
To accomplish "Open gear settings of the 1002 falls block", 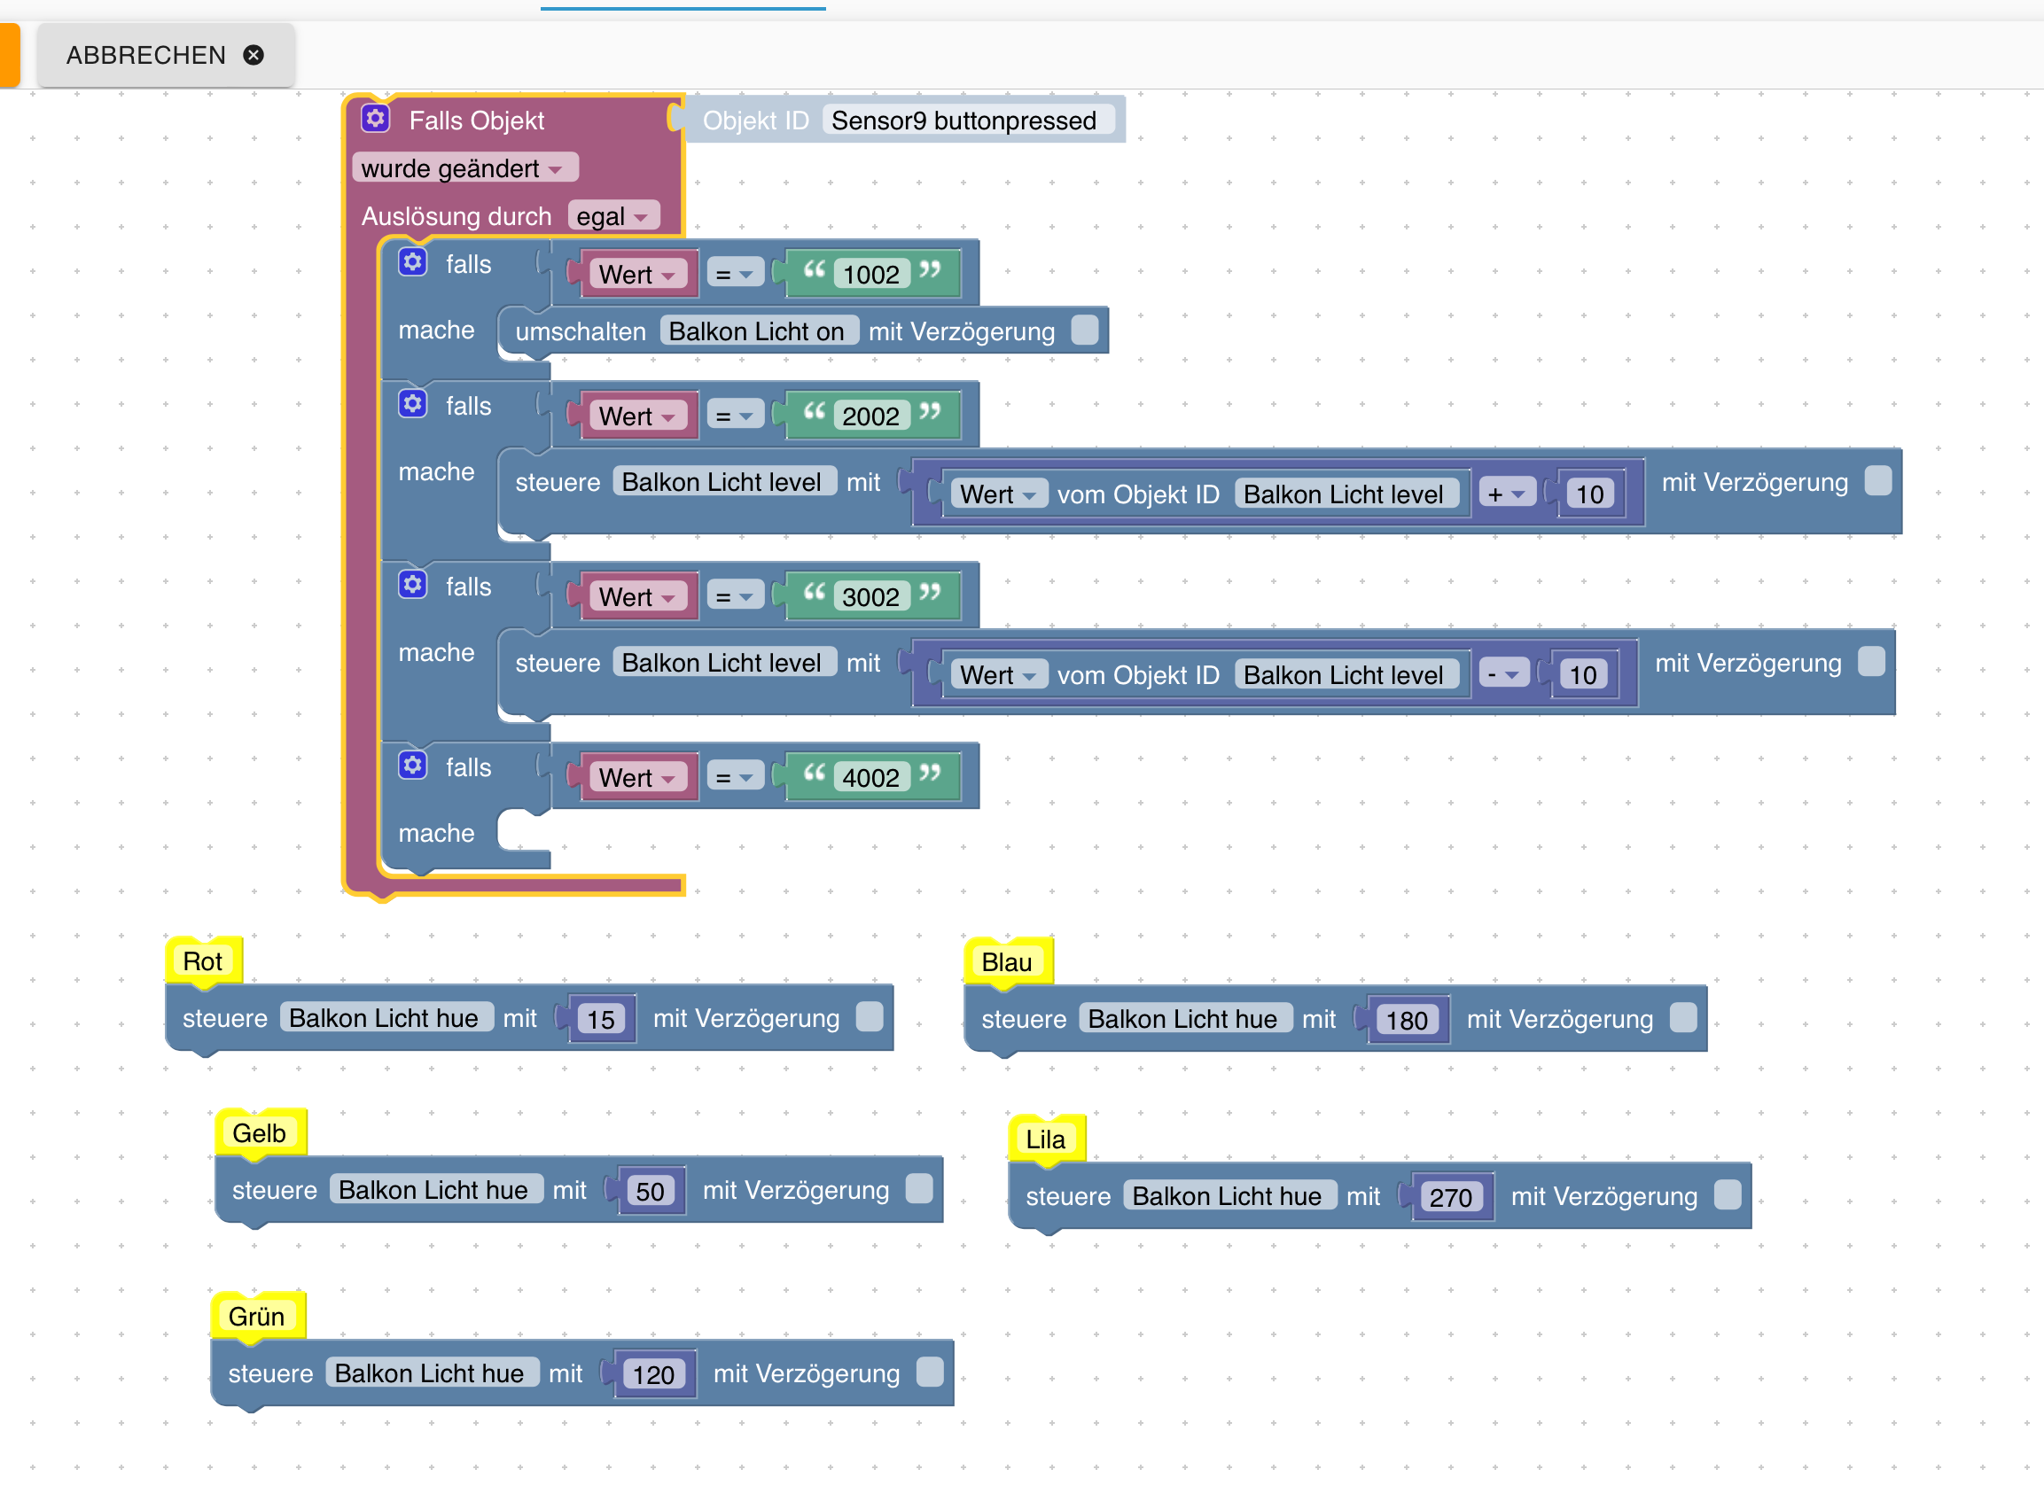I will (413, 262).
